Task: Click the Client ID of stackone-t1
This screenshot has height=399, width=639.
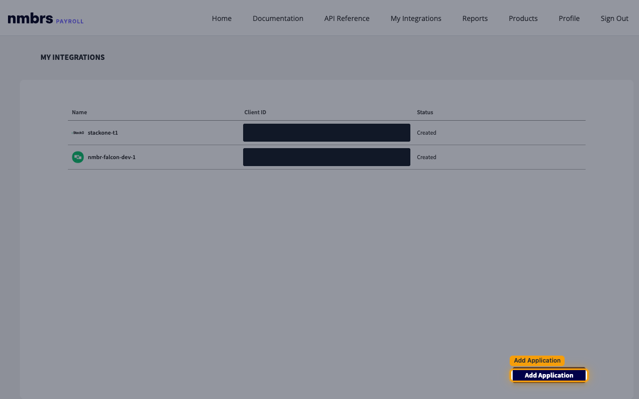Action: coord(326,133)
